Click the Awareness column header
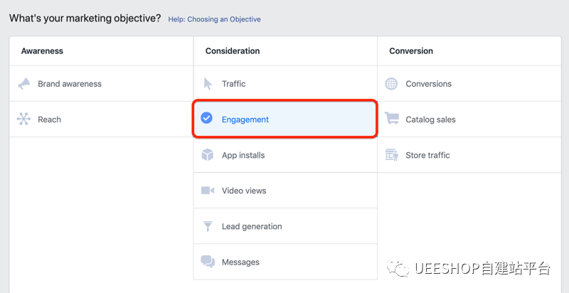Image resolution: width=569 pixels, height=293 pixels. pos(42,51)
